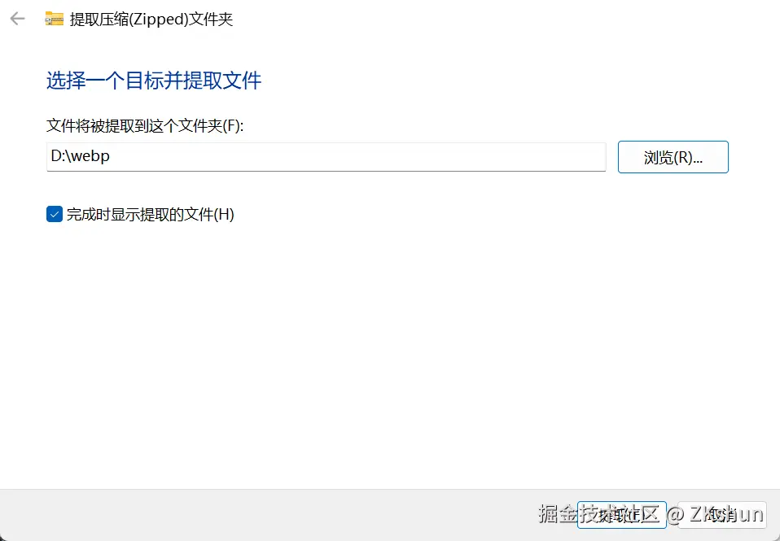Place the cursor after the D:\webp text
This screenshot has width=780, height=541.
coord(111,156)
